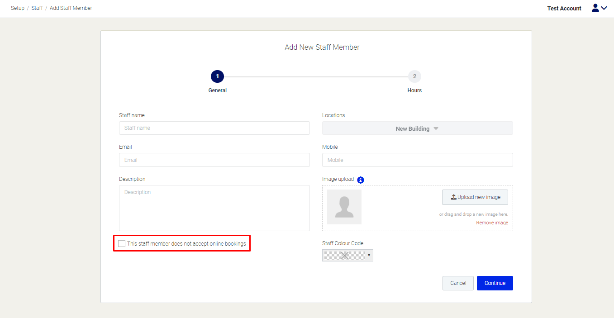Click the step 1 General circle
614x318 pixels.
(217, 76)
